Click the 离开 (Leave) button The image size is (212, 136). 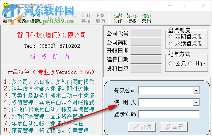tap(174, 127)
